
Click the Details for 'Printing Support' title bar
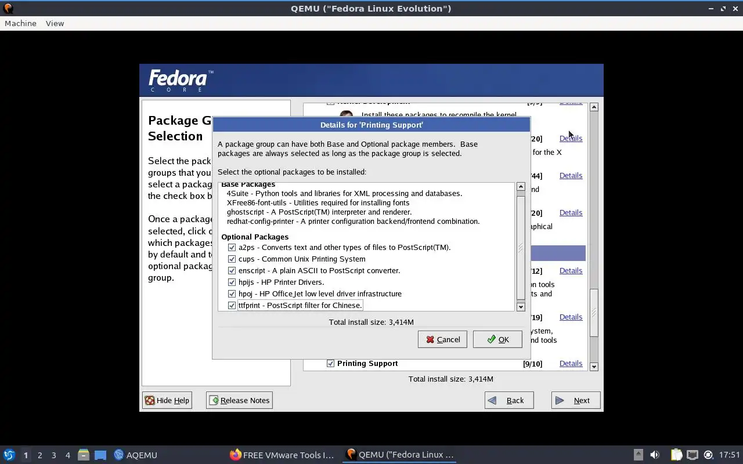[371, 125]
